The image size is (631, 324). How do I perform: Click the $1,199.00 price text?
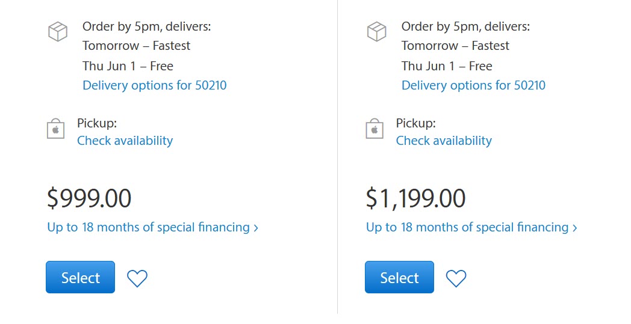pos(415,199)
